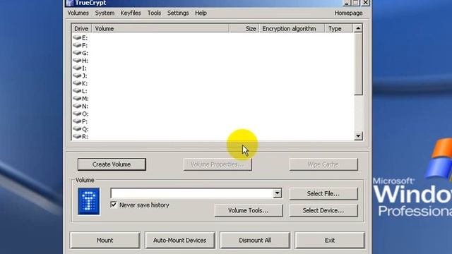Select drive R: in the drive list
The width and height of the screenshot is (452, 254).
coord(81,136)
